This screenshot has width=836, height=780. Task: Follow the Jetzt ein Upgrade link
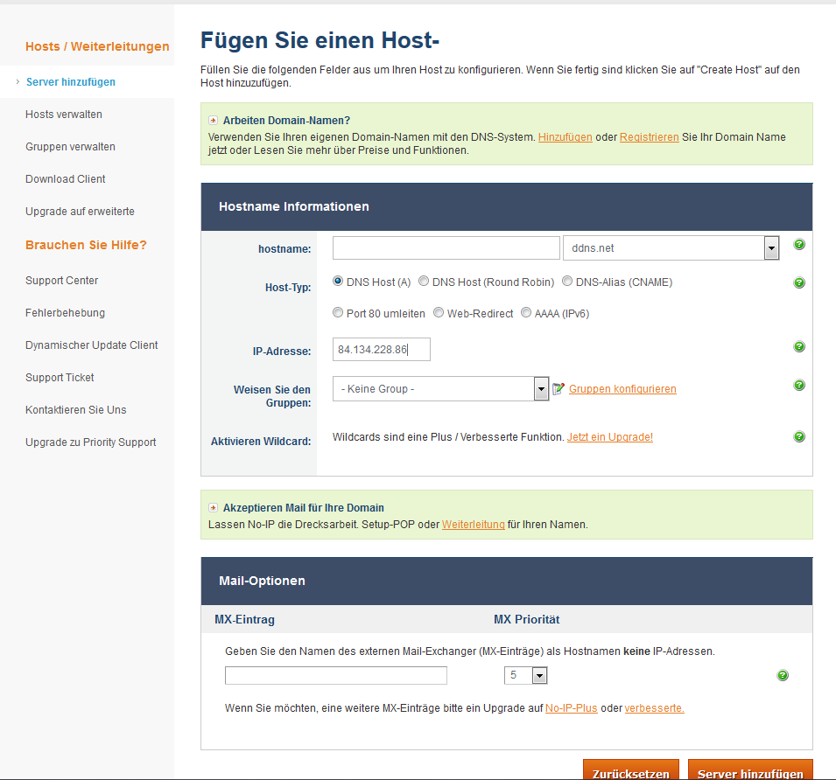point(609,437)
